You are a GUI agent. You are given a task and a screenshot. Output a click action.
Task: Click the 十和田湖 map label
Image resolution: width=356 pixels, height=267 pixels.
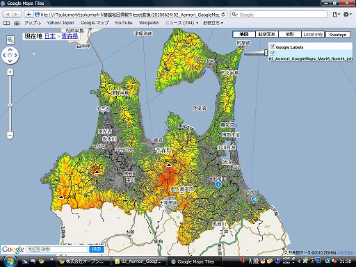tap(168, 203)
